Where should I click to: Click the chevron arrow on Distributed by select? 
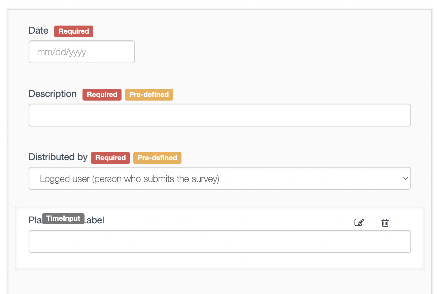click(405, 179)
